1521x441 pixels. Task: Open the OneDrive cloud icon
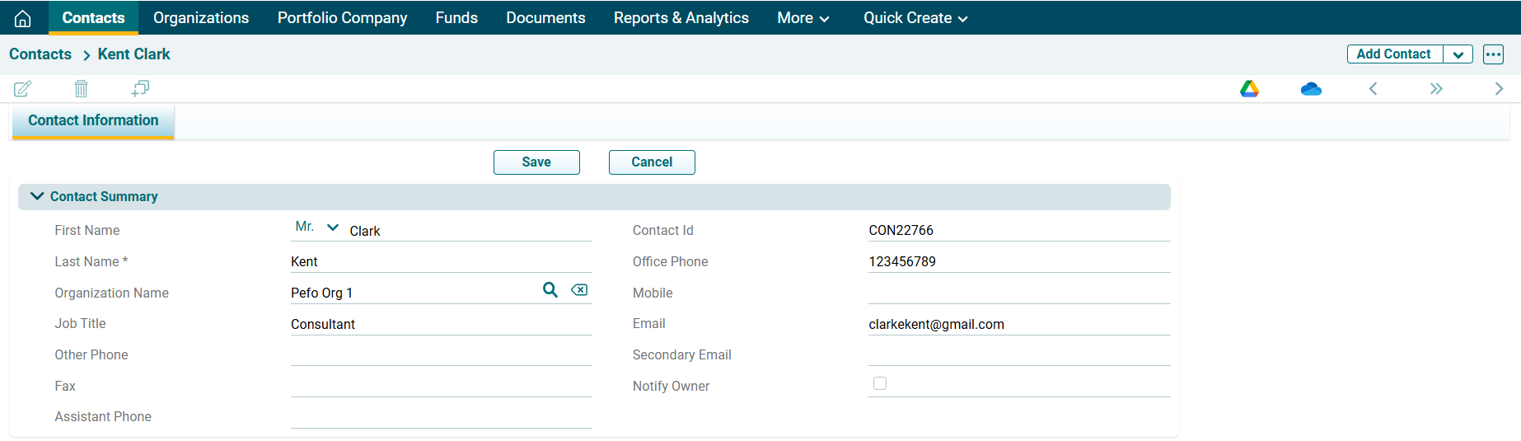(1311, 88)
